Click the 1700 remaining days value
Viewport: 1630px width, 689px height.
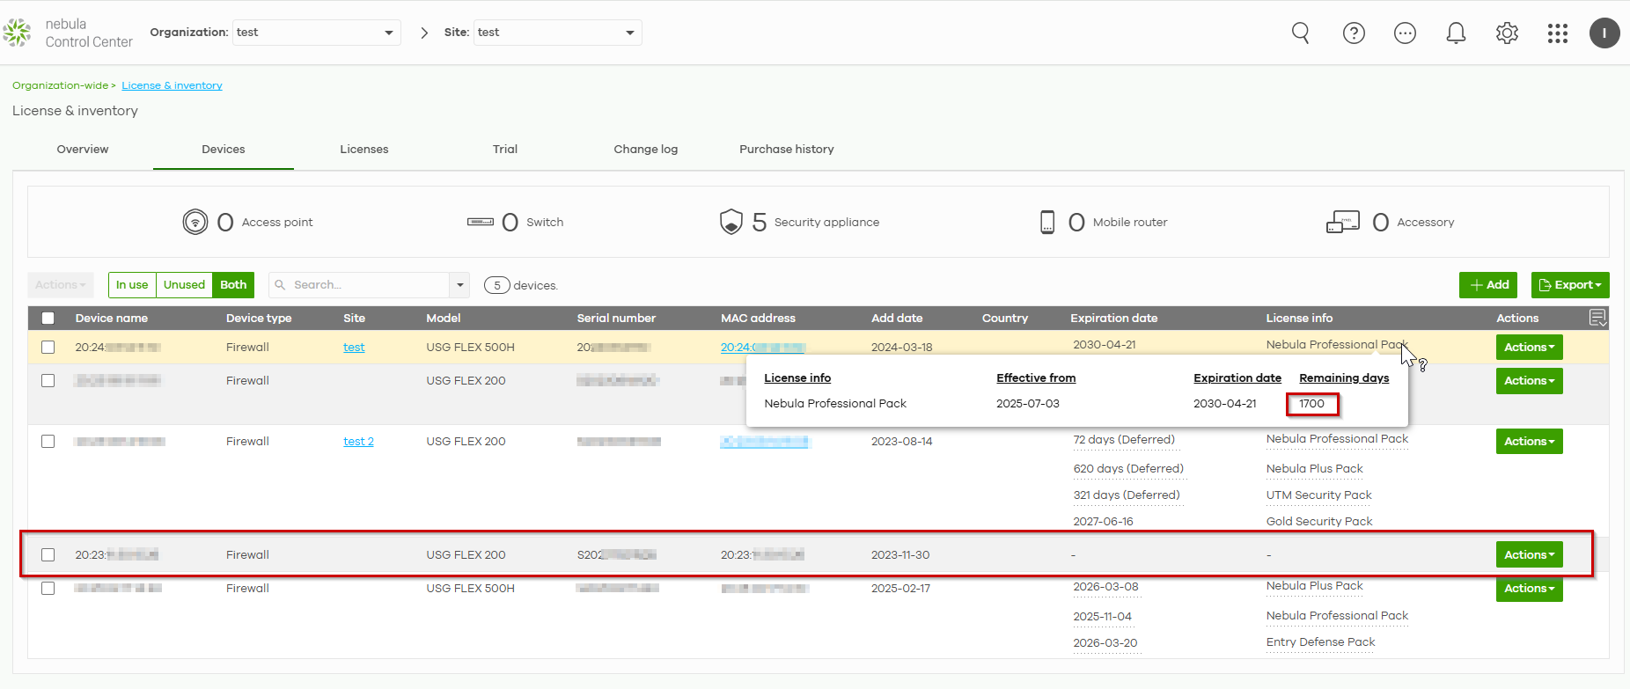pos(1311,404)
